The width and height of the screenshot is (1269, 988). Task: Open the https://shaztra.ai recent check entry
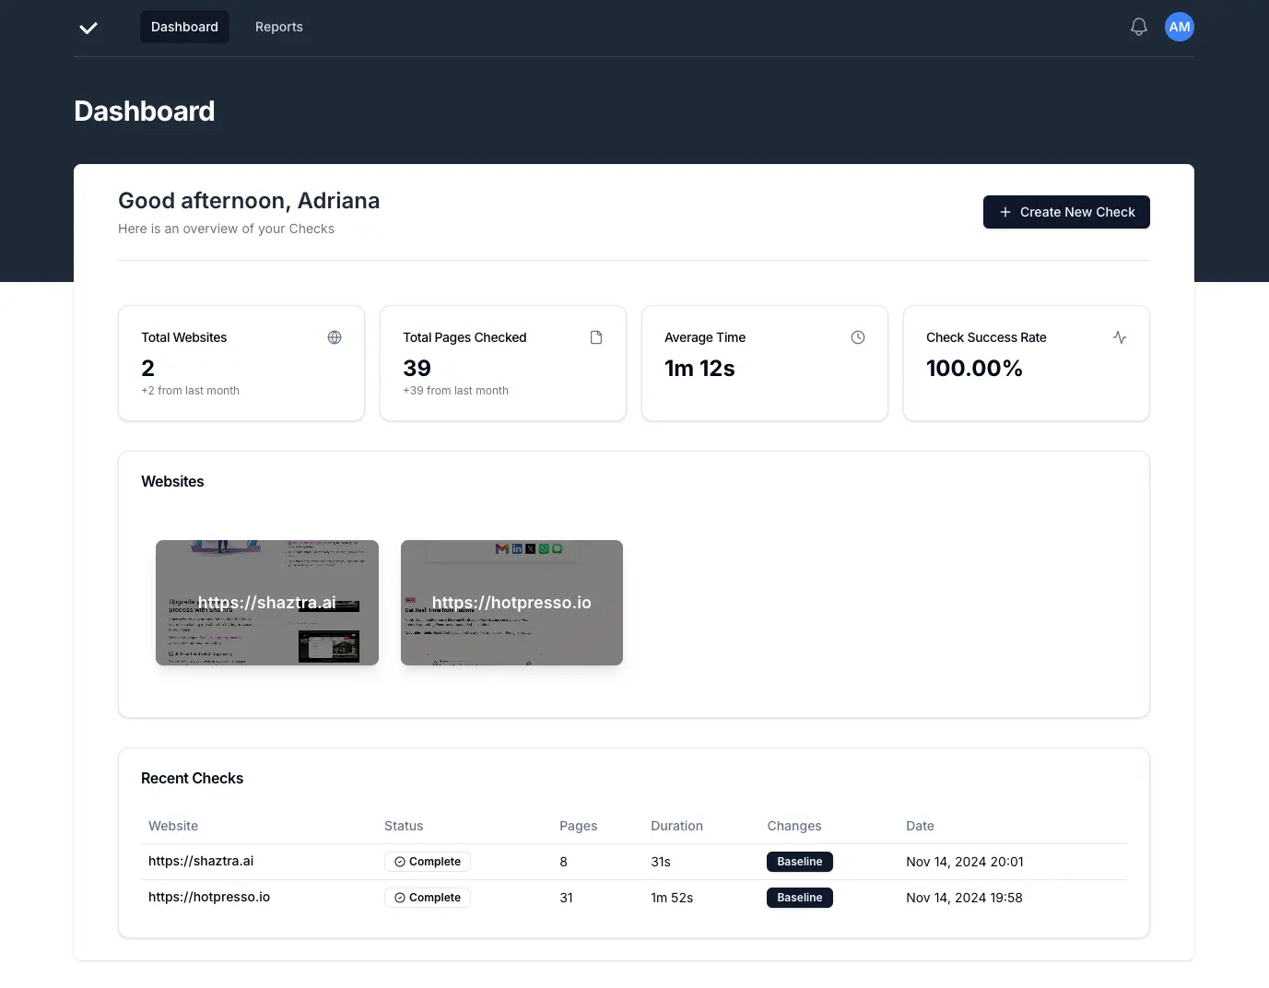[x=201, y=862]
